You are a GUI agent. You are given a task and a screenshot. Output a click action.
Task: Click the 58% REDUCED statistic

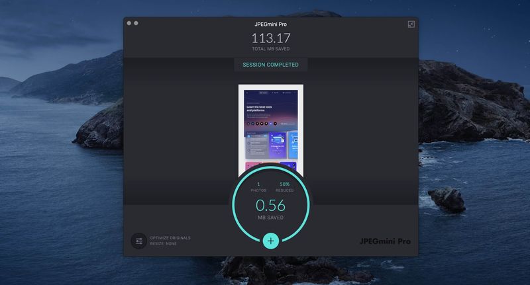pyautogui.click(x=285, y=187)
